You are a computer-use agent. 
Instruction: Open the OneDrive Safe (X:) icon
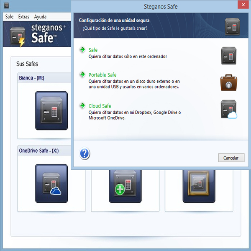coord(51,184)
